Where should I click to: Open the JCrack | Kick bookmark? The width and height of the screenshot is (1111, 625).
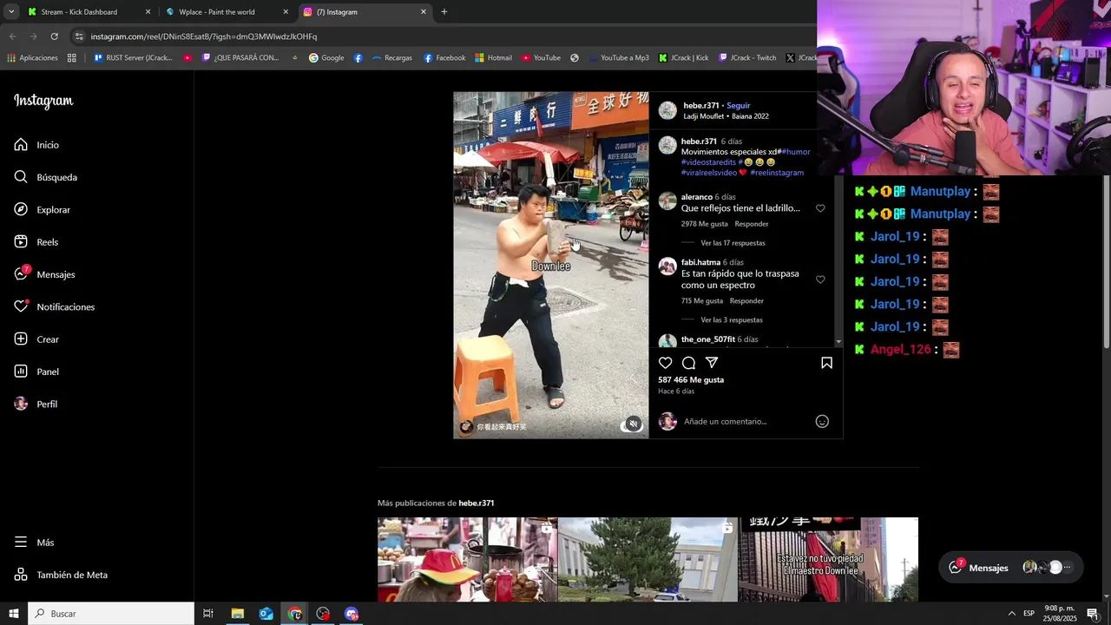point(684,58)
